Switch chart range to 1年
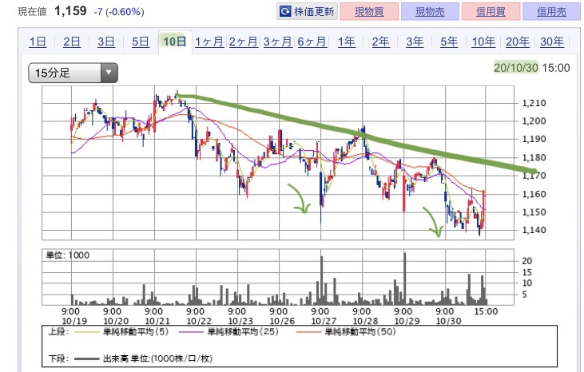584x372 pixels. (x=347, y=42)
